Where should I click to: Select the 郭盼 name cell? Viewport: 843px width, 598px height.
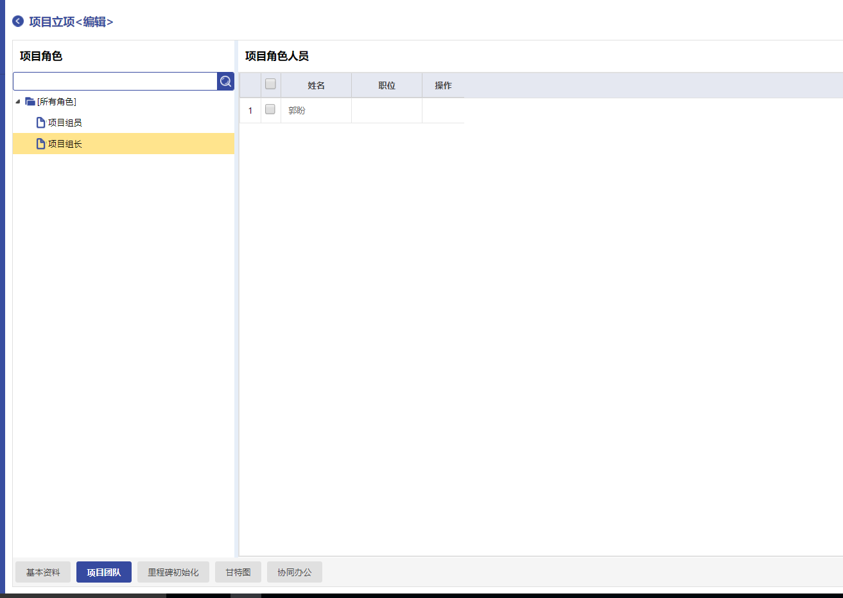click(x=297, y=110)
